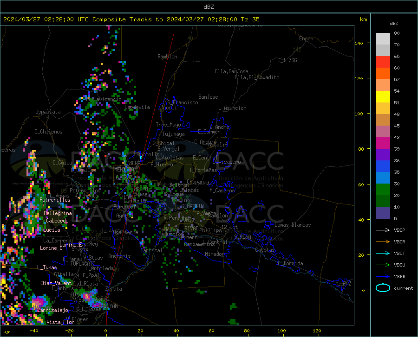This screenshot has height=337, width=418.
Task: Click the Diaz_Valent map label
Action: (56, 283)
